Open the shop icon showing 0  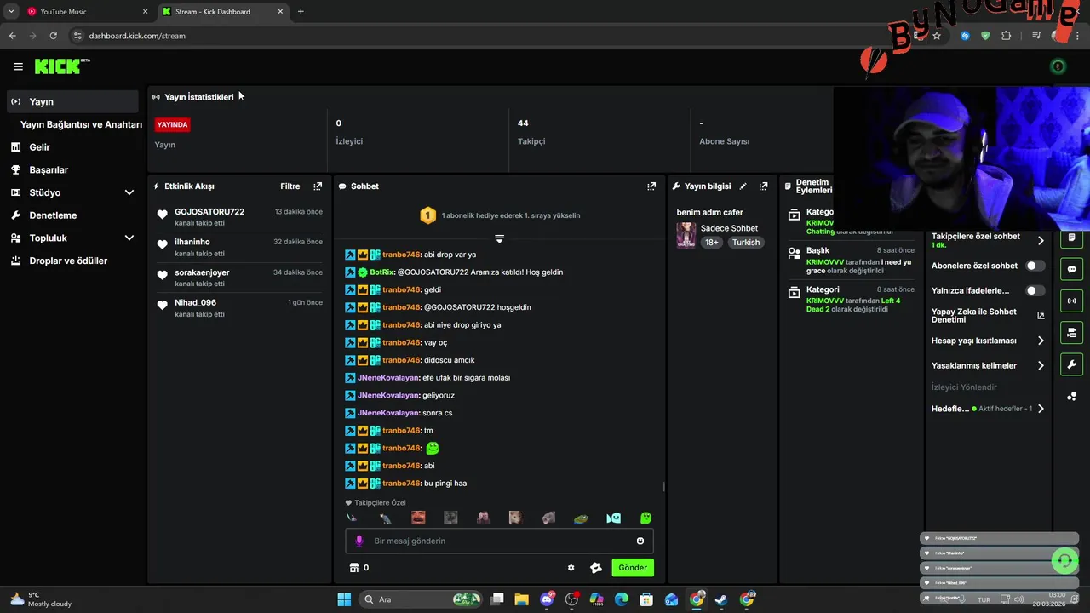point(359,568)
